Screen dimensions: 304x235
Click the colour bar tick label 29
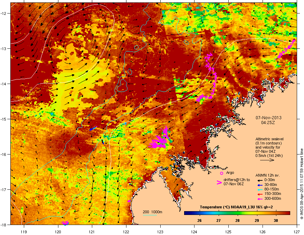coord(257,220)
